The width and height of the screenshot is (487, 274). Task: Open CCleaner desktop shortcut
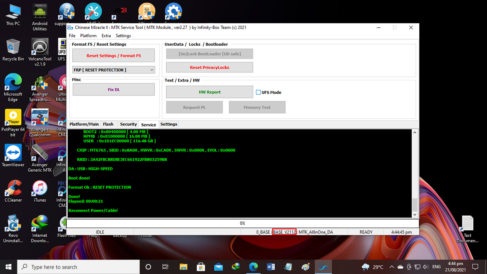pos(13,191)
